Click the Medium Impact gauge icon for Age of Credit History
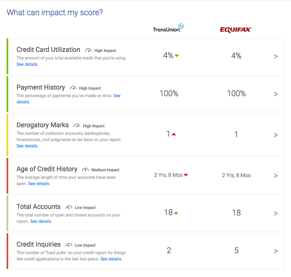Image resolution: width=291 pixels, height=277 pixels. pyautogui.click(x=85, y=170)
